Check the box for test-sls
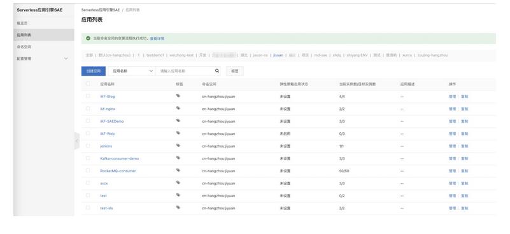This screenshot has height=234, width=510. tap(88, 208)
